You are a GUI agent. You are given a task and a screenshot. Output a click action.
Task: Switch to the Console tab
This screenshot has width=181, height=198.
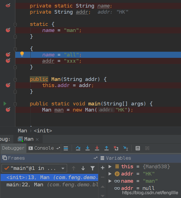click(41, 148)
